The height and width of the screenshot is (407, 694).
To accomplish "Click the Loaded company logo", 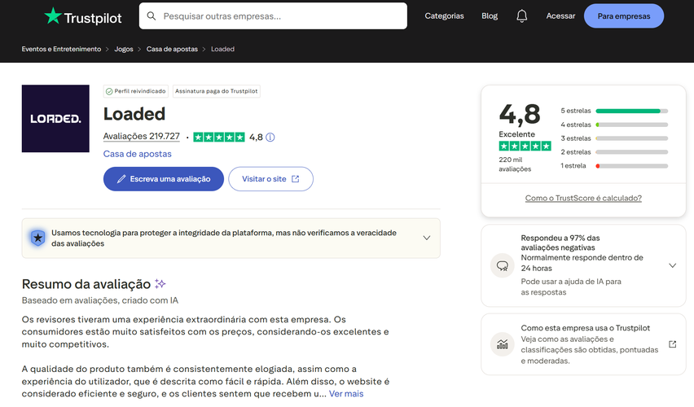I will pyautogui.click(x=55, y=119).
